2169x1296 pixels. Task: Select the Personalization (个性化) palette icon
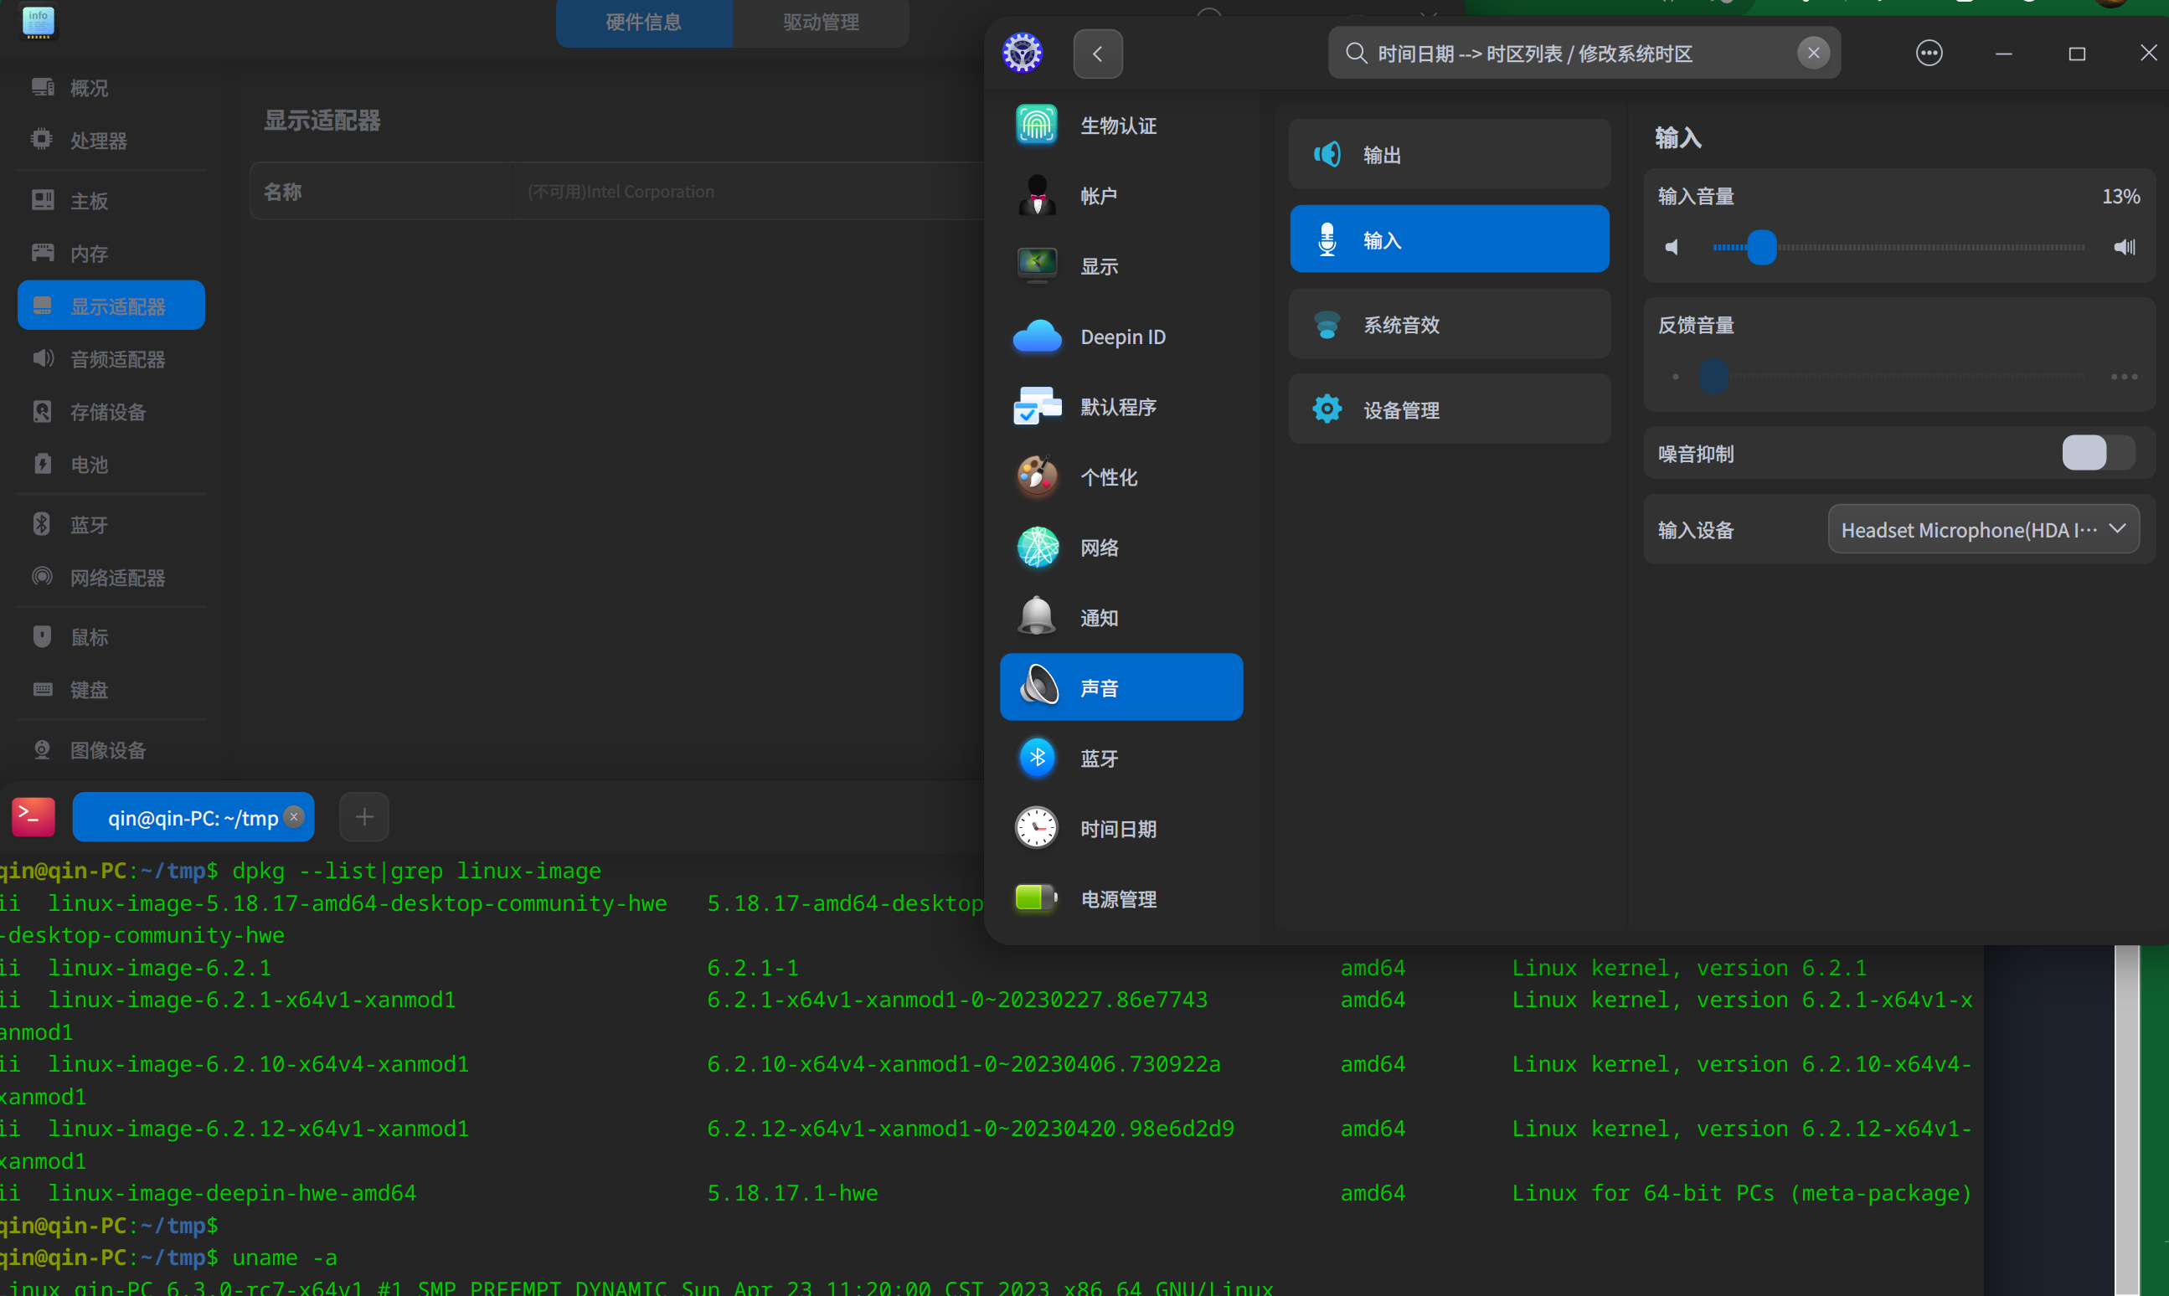tap(1038, 477)
